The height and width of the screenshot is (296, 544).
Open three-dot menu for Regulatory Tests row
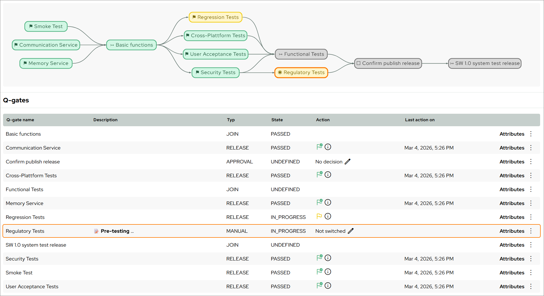click(x=531, y=231)
